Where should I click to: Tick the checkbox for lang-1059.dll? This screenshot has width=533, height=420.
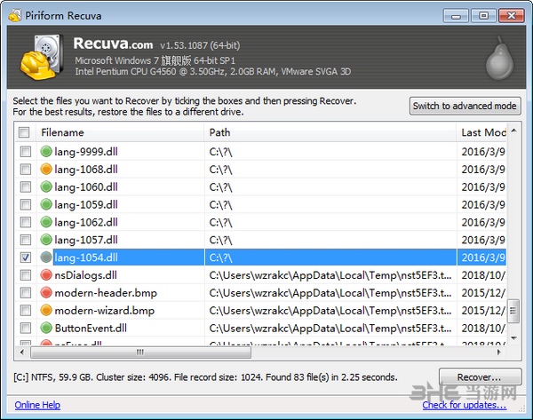[x=26, y=204]
